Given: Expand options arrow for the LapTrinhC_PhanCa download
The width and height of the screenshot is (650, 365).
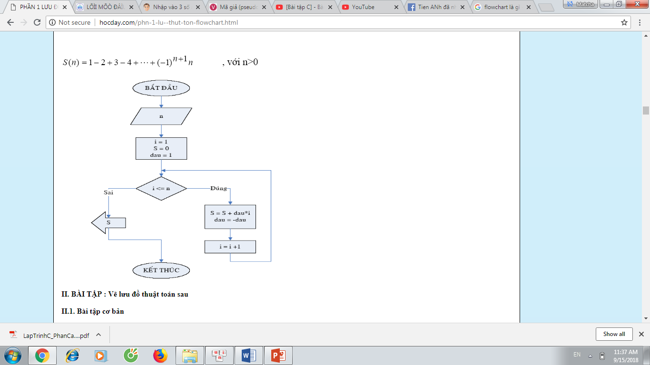Looking at the screenshot, I should pyautogui.click(x=98, y=335).
